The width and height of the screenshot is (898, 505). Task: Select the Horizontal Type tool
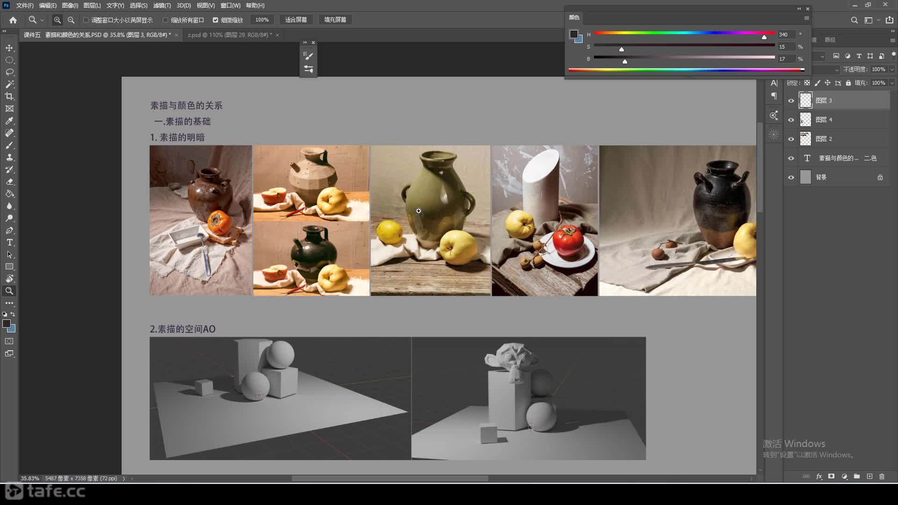pyautogui.click(x=9, y=243)
